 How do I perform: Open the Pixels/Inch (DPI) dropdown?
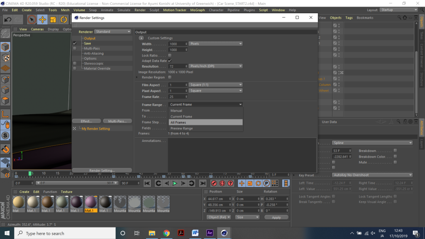pos(215,66)
